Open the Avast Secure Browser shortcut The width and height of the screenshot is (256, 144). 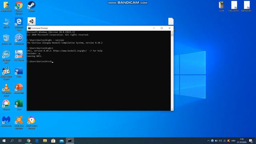pyautogui.click(x=32, y=122)
